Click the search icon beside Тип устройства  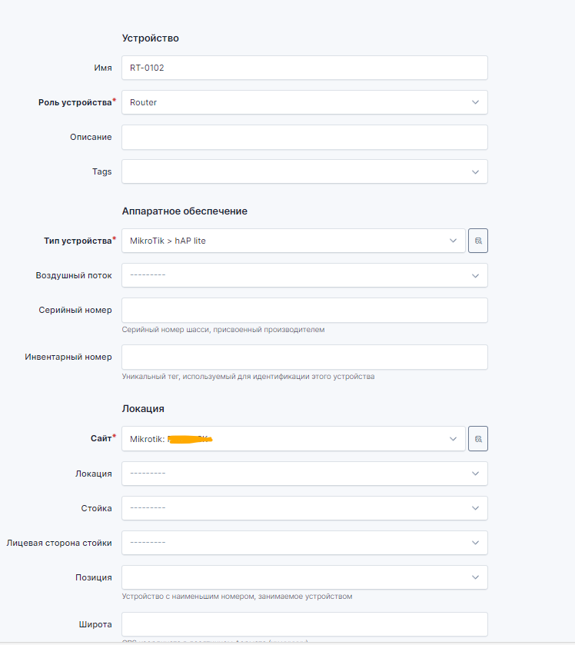(x=478, y=241)
